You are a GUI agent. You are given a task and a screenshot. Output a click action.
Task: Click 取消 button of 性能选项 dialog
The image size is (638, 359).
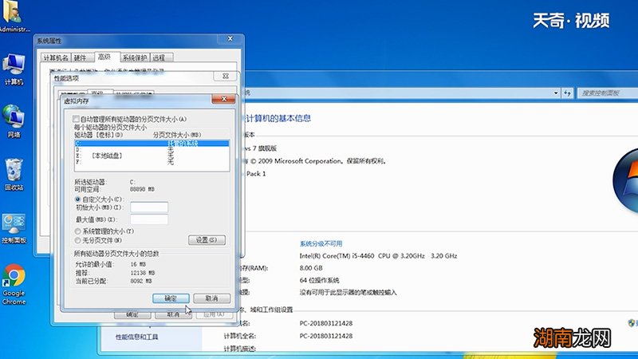pos(173,314)
